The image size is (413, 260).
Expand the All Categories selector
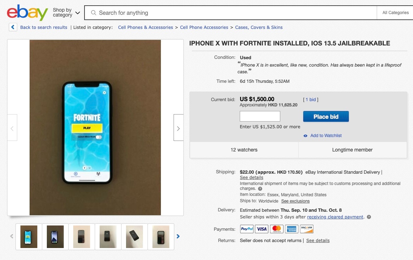pos(395,13)
